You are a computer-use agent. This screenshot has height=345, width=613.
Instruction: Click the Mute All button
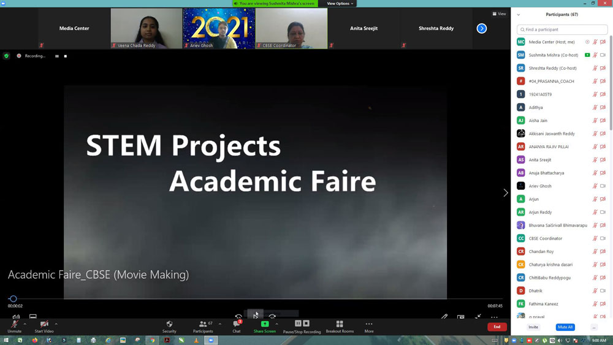pos(565,327)
